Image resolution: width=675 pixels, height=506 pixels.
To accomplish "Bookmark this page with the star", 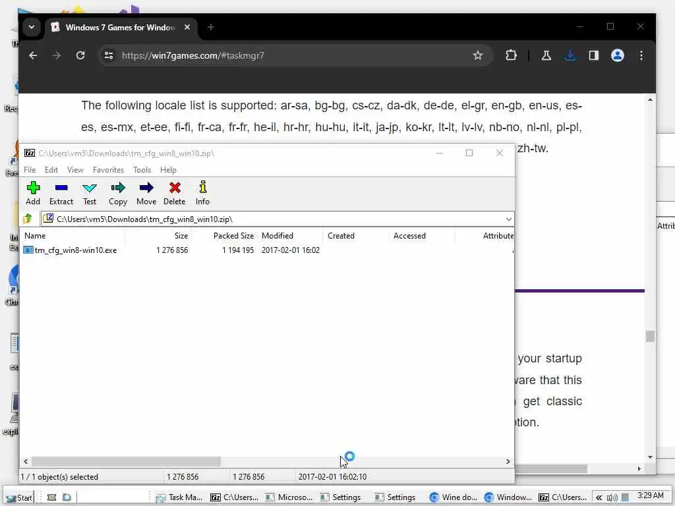I will click(477, 55).
